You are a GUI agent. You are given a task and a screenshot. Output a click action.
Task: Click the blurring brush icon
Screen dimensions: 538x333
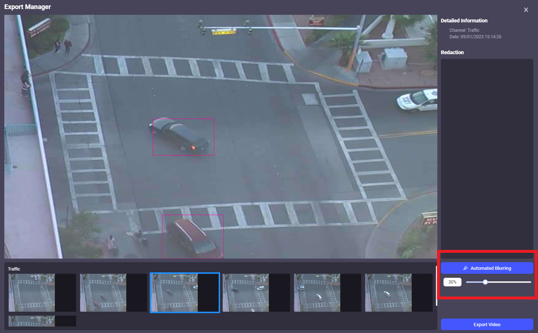click(465, 268)
